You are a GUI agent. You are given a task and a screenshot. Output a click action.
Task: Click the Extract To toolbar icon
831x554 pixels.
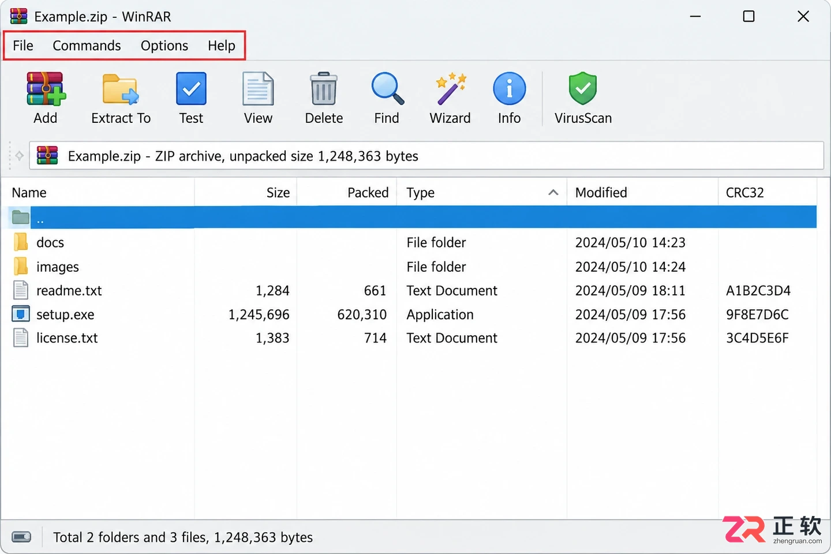point(121,89)
